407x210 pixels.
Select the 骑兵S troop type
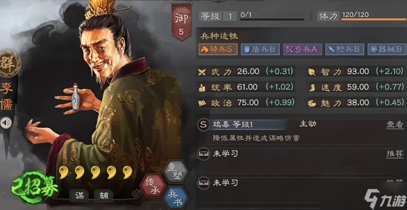coord(218,49)
